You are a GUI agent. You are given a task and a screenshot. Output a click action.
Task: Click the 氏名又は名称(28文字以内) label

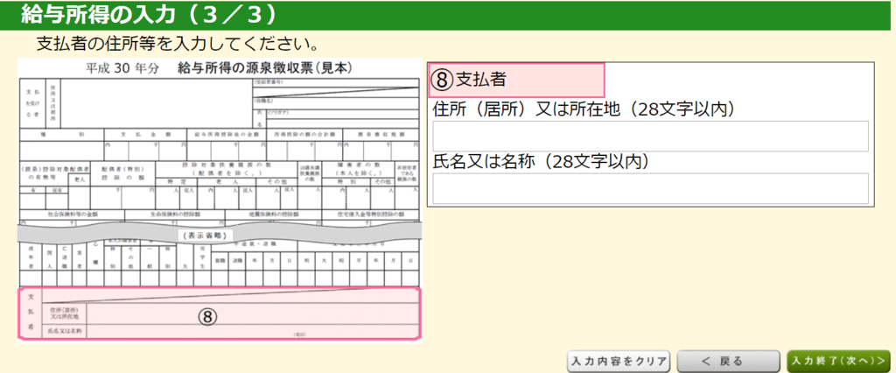tap(541, 162)
